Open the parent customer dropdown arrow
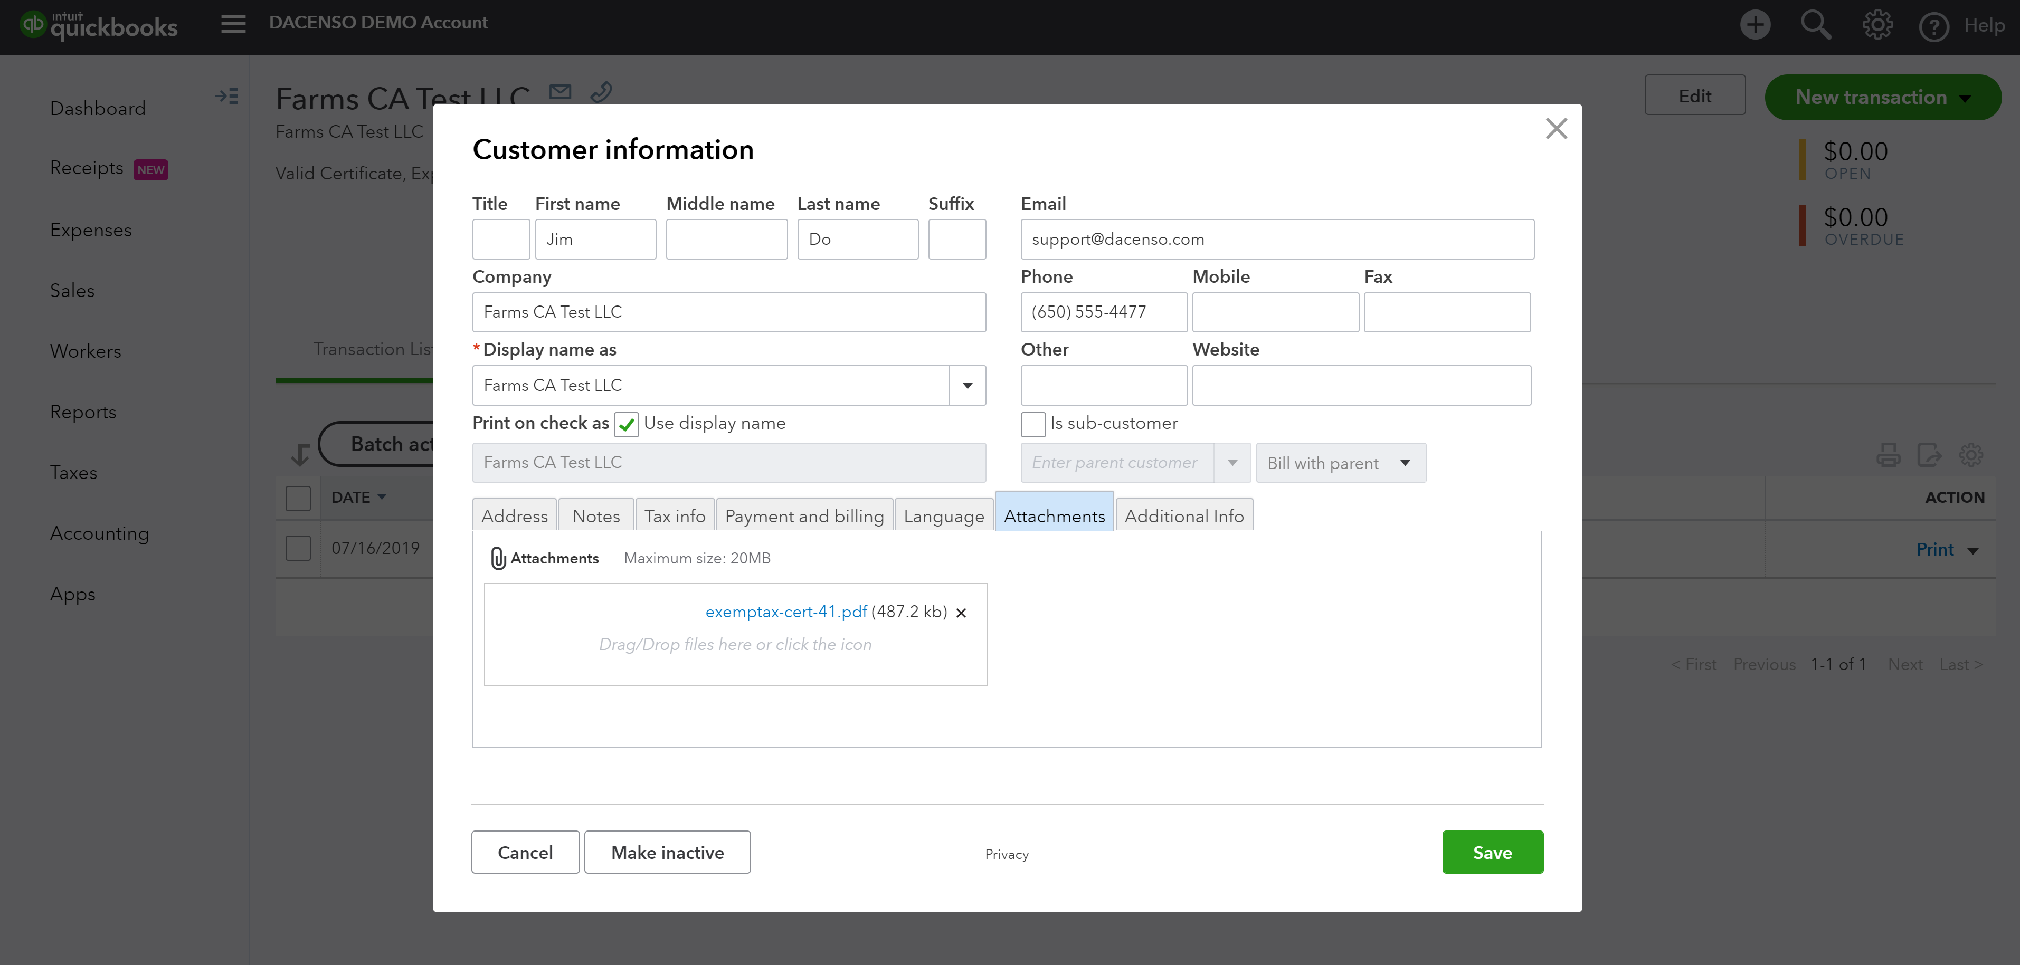Viewport: 2020px width, 965px height. tap(1232, 463)
